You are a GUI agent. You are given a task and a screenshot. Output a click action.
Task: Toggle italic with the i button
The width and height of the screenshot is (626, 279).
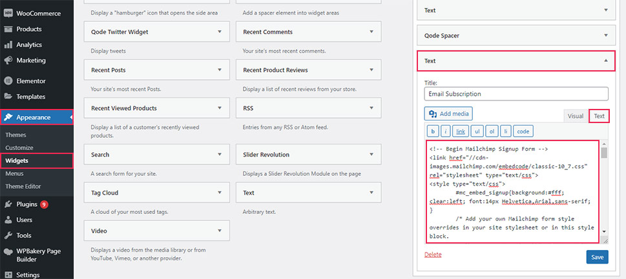tap(445, 131)
